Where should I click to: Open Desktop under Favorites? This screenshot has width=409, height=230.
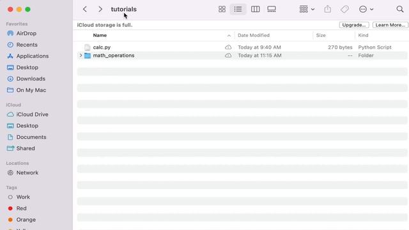[x=27, y=67]
